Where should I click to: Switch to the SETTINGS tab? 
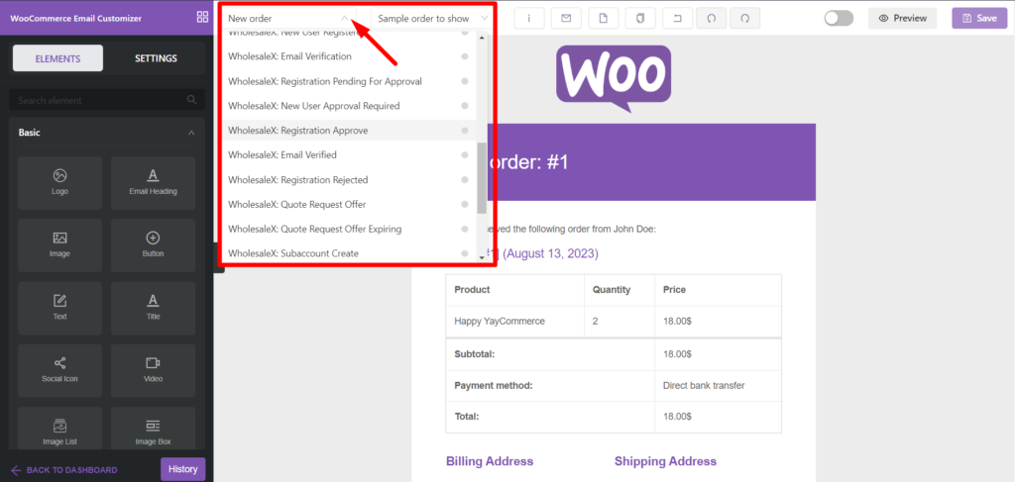156,58
